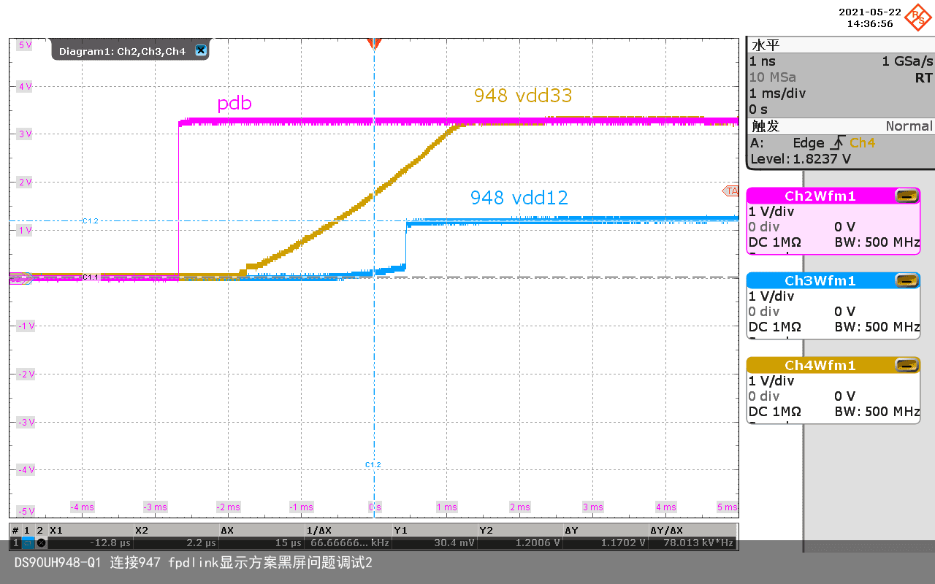Viewport: 935px width, 584px height.
Task: Click the 1 ns resolution value
Action: 763,61
